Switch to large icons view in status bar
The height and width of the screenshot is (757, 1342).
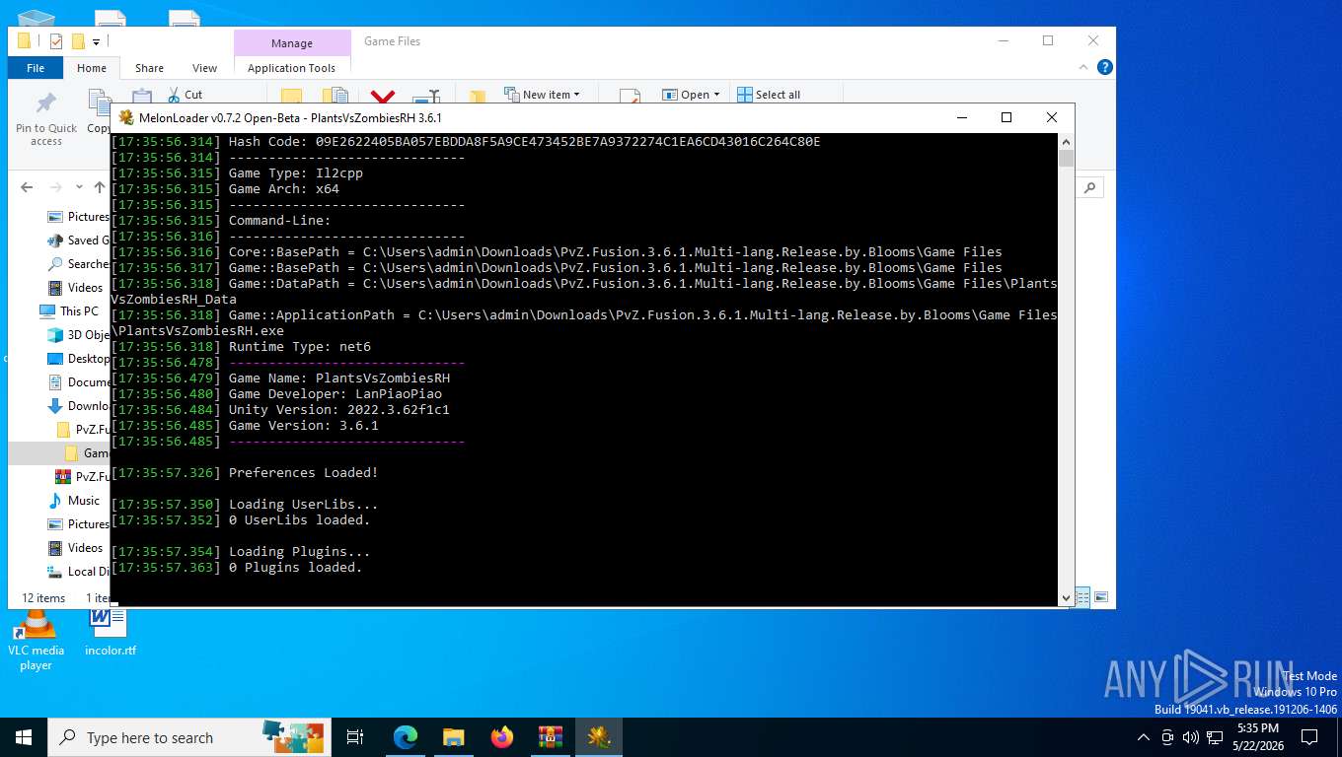(1101, 597)
